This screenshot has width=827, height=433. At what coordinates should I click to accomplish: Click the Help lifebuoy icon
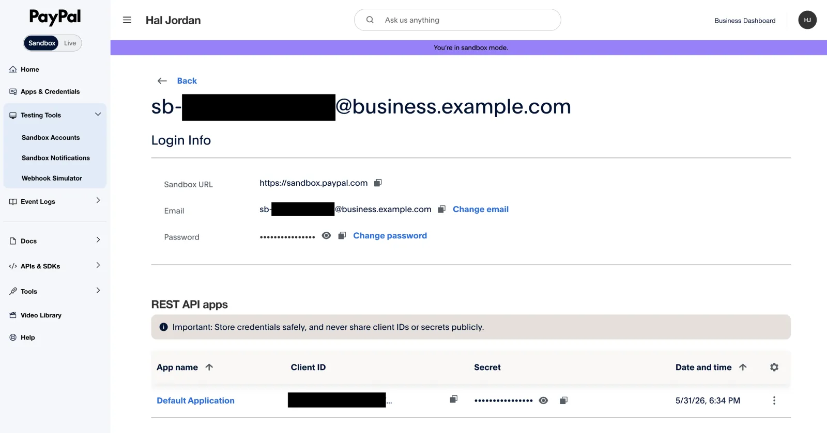pos(13,337)
